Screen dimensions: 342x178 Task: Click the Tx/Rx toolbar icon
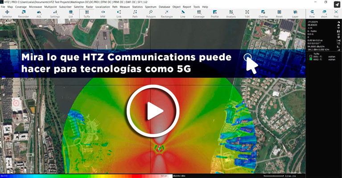[87, 14]
